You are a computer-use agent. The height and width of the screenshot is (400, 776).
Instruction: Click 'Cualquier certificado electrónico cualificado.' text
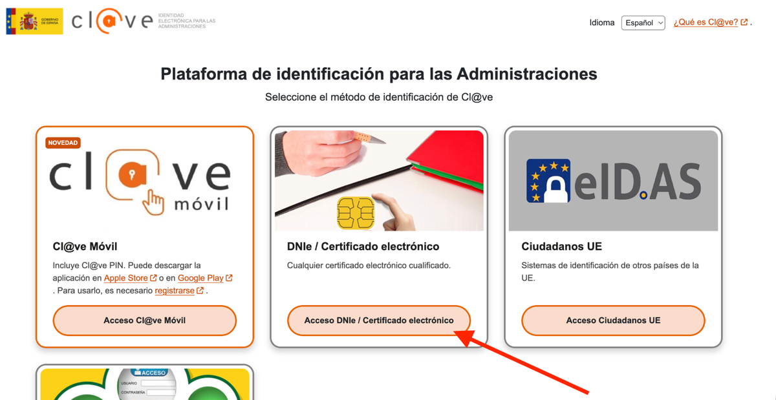pyautogui.click(x=369, y=266)
